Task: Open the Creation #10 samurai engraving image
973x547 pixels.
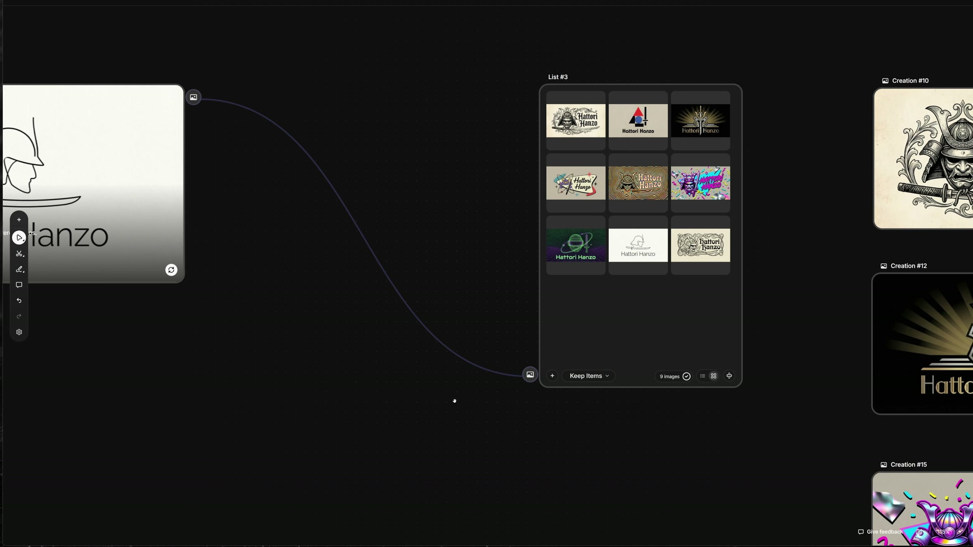Action: tap(924, 158)
